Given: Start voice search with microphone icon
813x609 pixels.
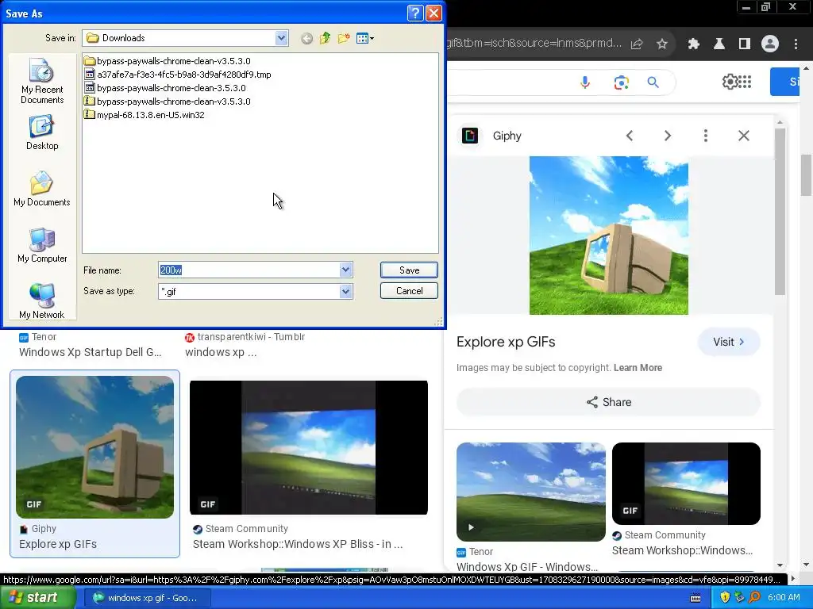Looking at the screenshot, I should [585, 82].
